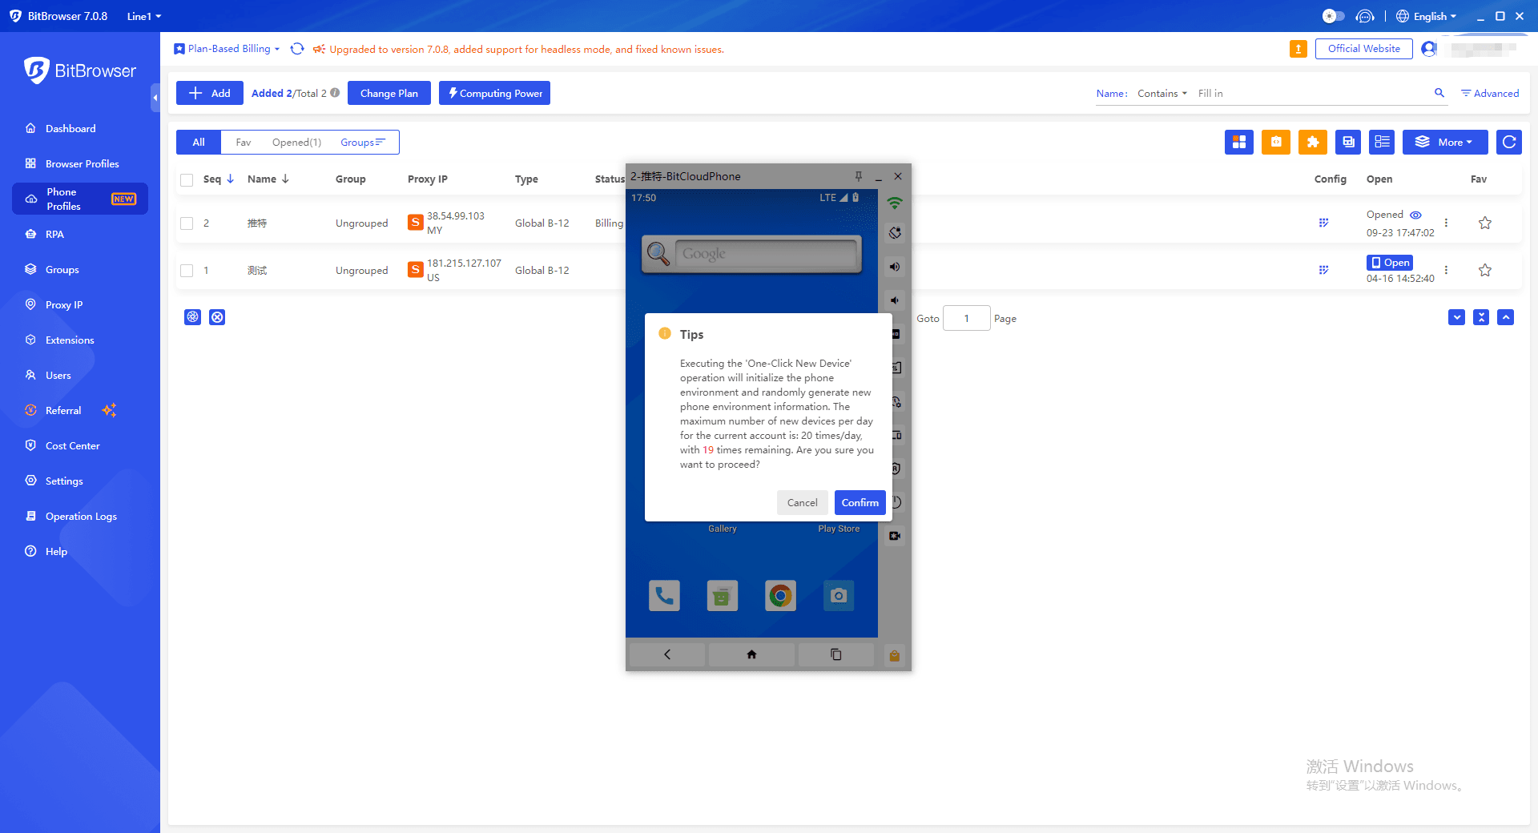1538x833 pixels.
Task: Toggle the select-all checkbox in table header
Action: (187, 179)
